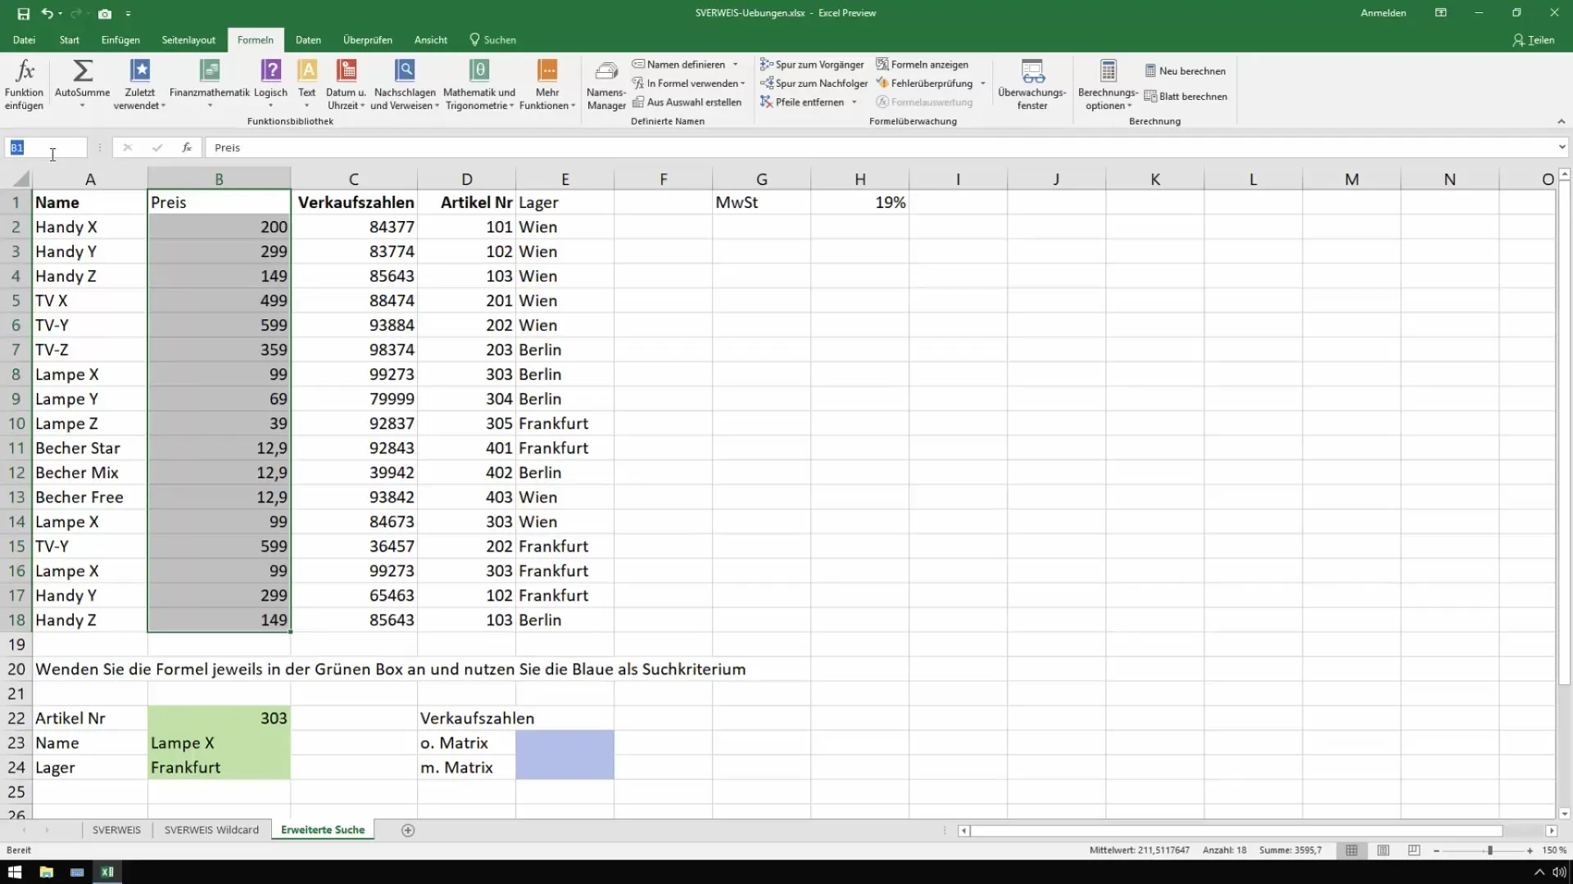Screen dimensions: 1573x884
Task: Zoom out with the minus button
Action: point(1436,850)
